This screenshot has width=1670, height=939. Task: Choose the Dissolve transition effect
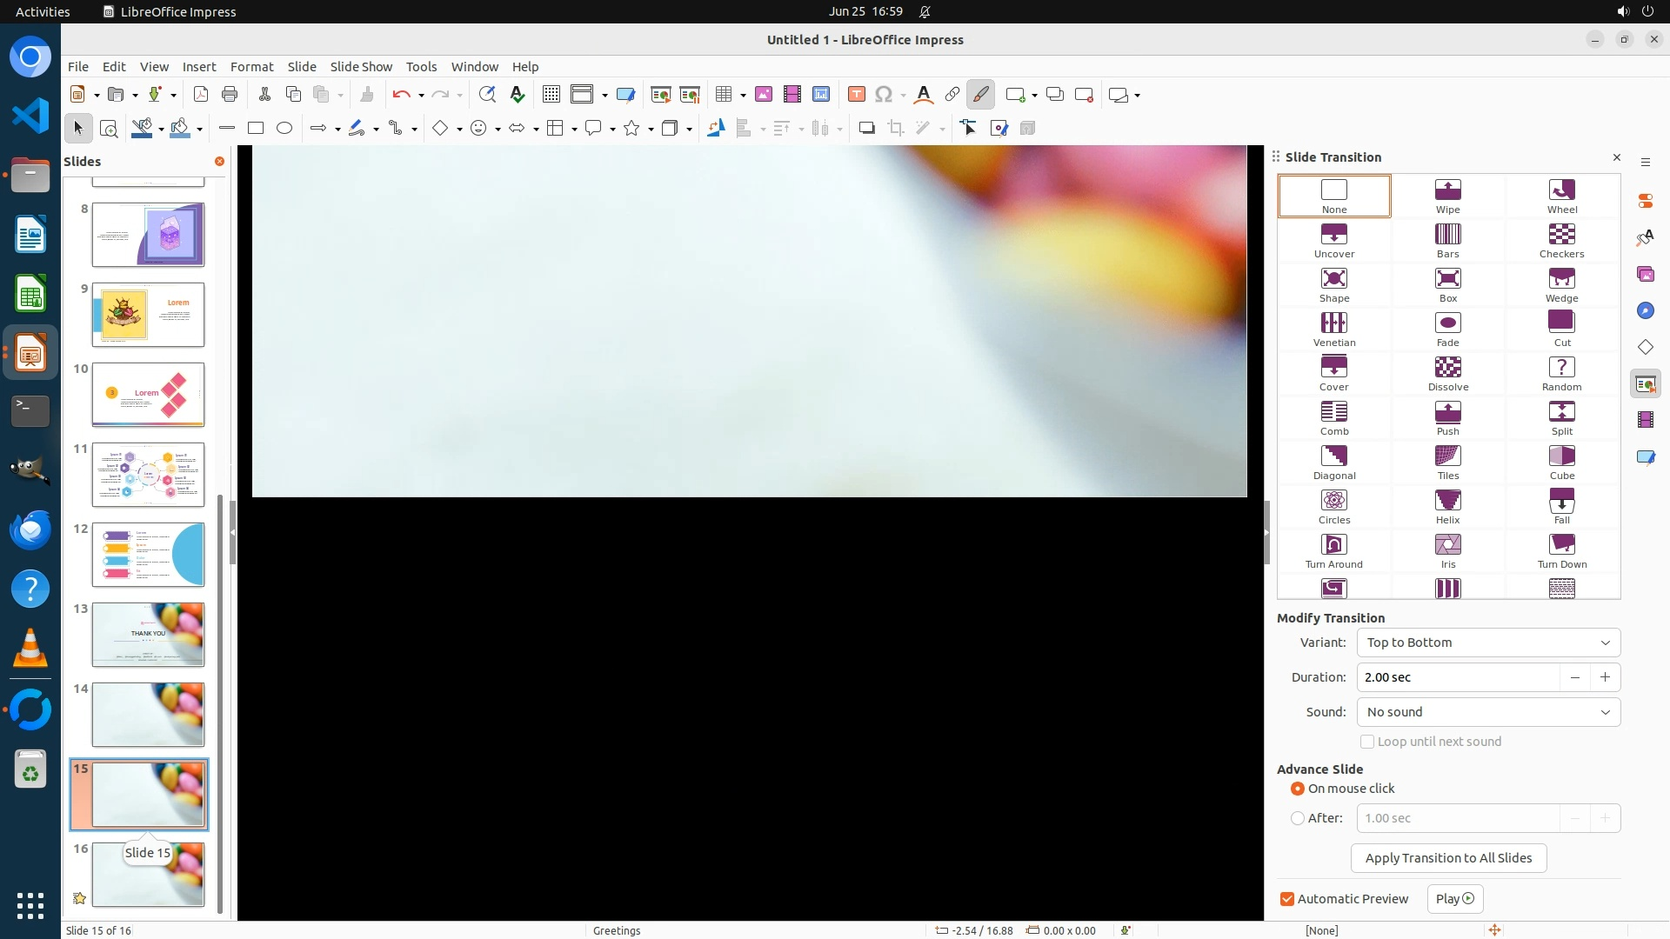[x=1447, y=374]
